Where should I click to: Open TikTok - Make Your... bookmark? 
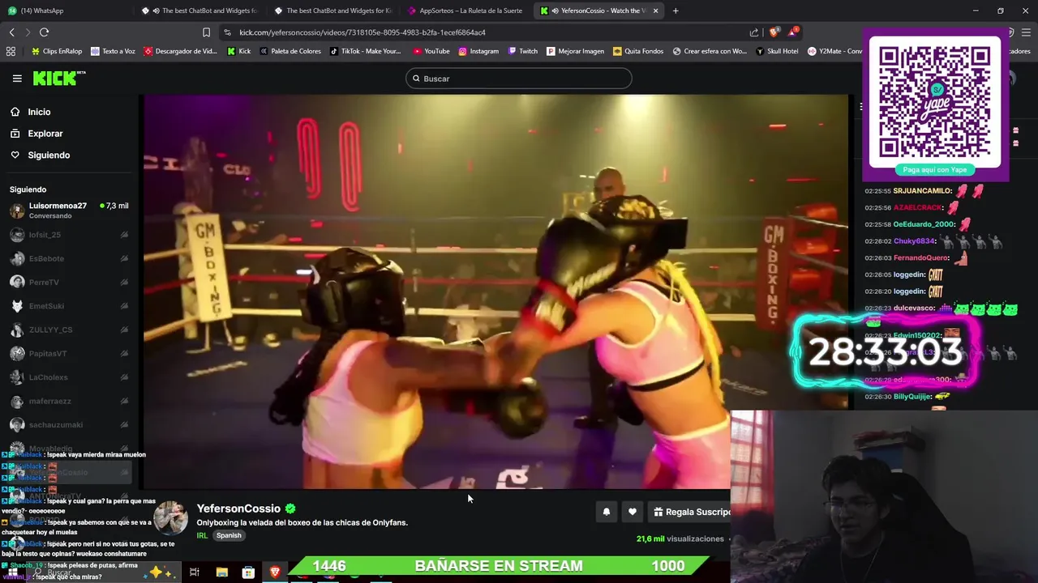366,51
